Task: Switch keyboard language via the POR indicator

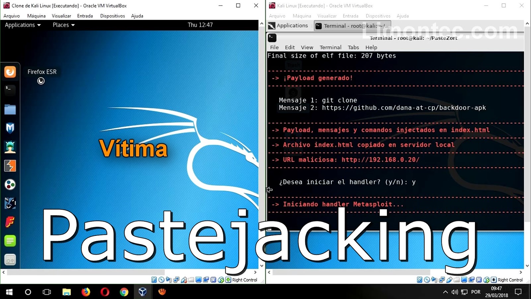Action: click(476, 292)
